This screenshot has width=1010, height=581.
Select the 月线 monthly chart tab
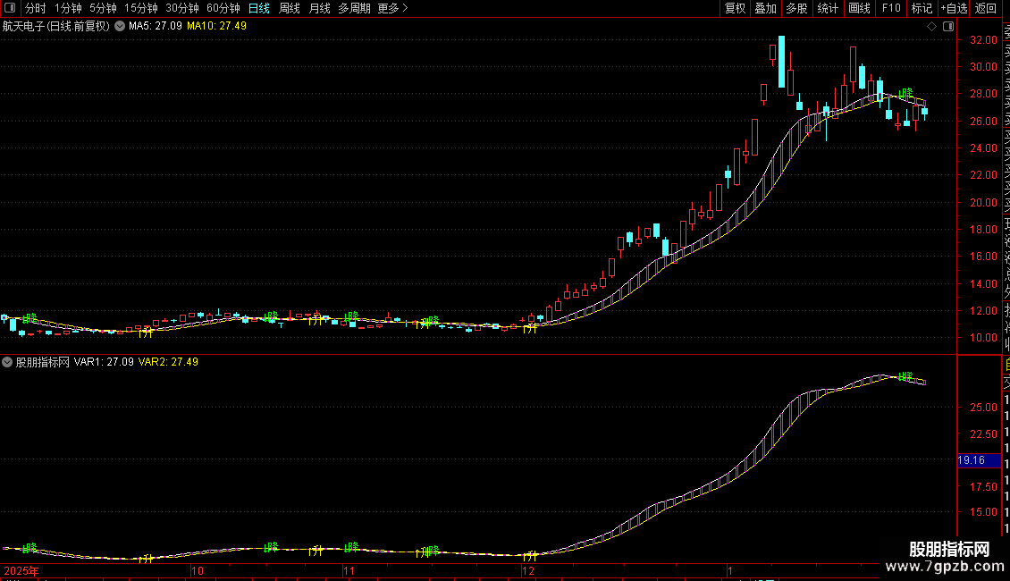[319, 8]
